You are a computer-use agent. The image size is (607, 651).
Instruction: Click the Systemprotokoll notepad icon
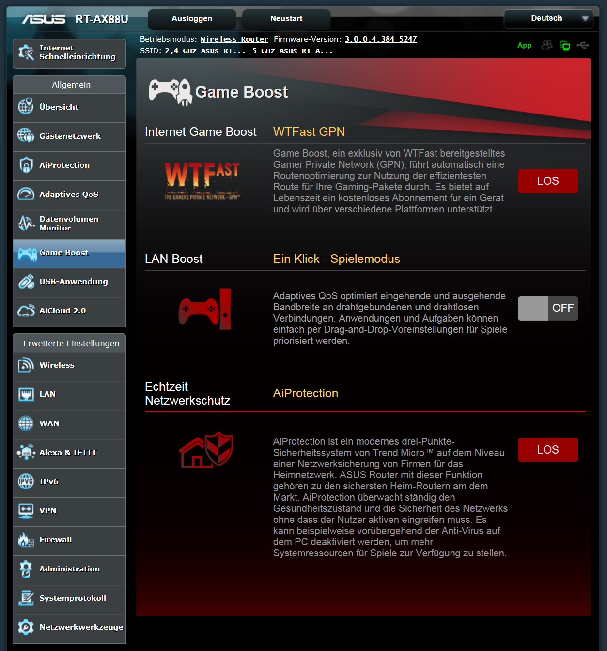(x=26, y=598)
